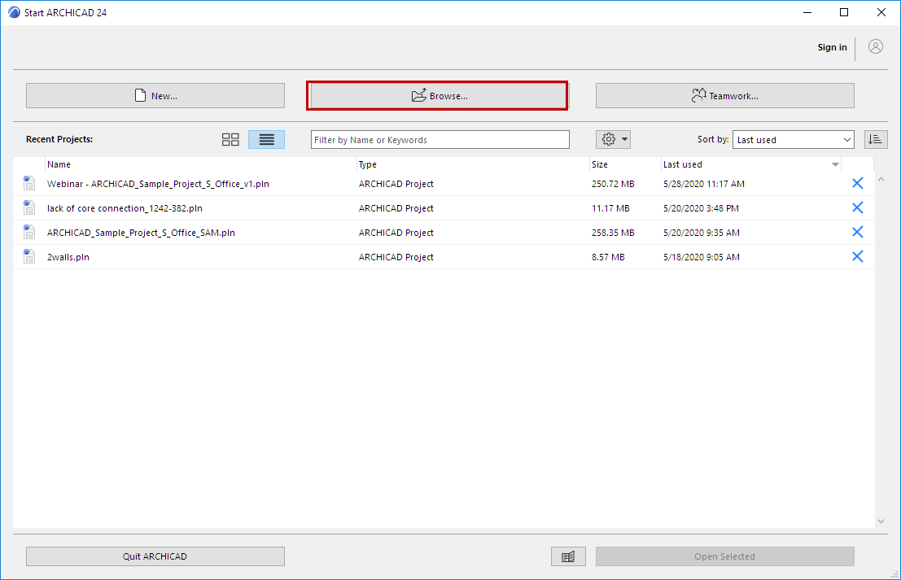
Task: Switch to list view of recent projects
Action: coord(266,140)
